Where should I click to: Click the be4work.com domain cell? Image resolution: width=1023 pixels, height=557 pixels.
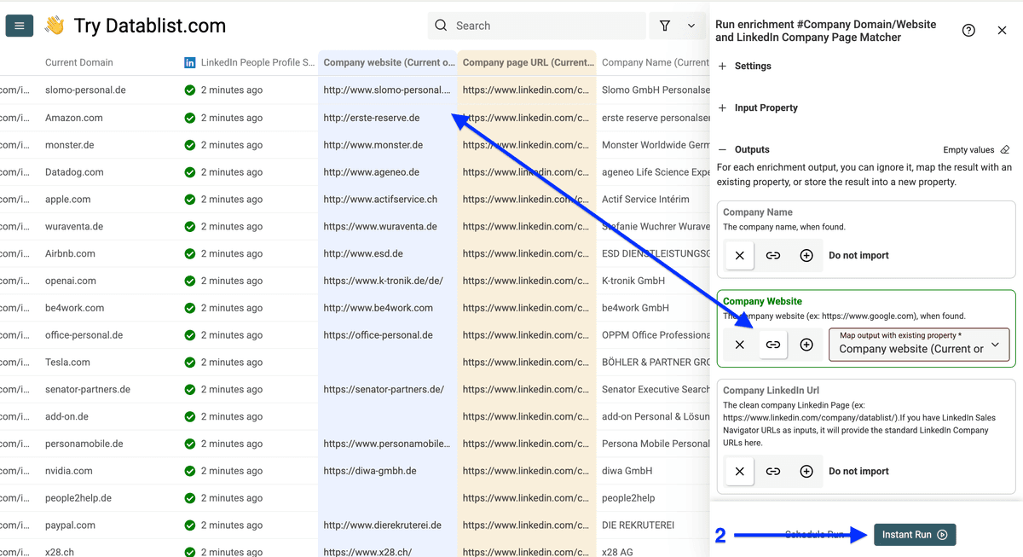pos(75,308)
